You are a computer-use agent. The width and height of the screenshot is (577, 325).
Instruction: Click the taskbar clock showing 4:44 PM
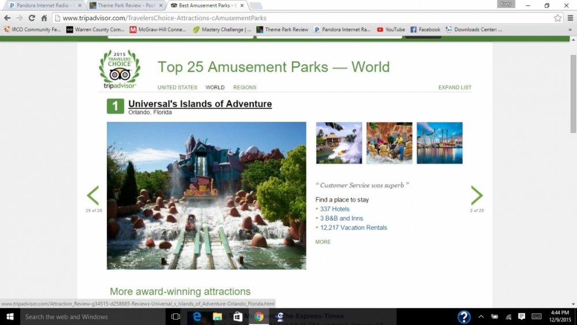click(560, 316)
